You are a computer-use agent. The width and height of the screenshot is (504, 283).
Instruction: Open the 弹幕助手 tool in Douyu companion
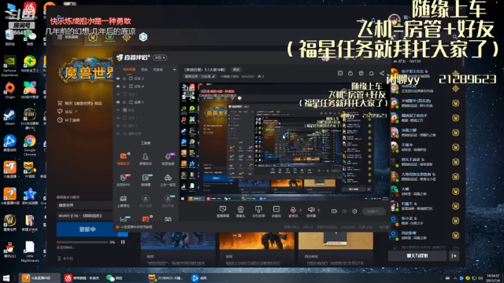click(x=124, y=159)
